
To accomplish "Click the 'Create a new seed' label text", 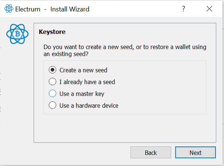I will pos(83,70).
